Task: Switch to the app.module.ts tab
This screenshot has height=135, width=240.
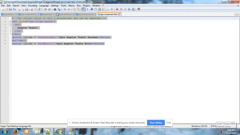Action: tap(66, 14)
